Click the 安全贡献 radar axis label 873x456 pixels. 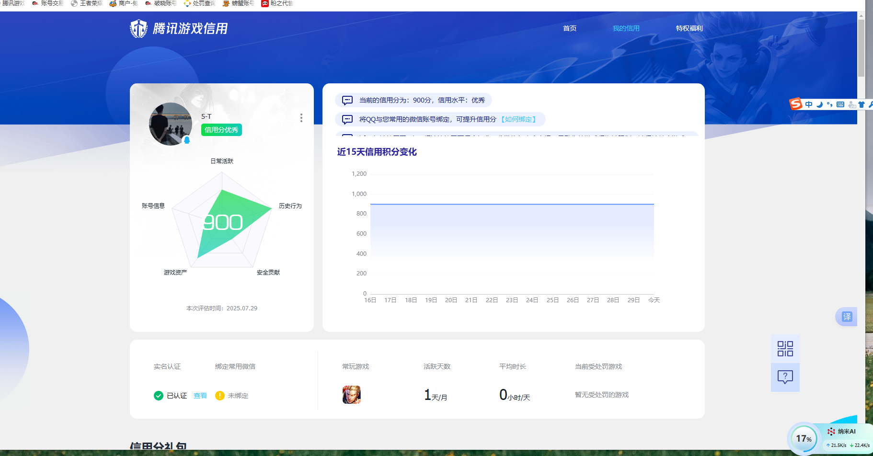[268, 272]
